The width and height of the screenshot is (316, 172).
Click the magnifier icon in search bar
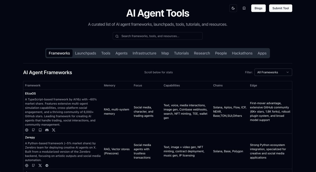(x=117, y=36)
